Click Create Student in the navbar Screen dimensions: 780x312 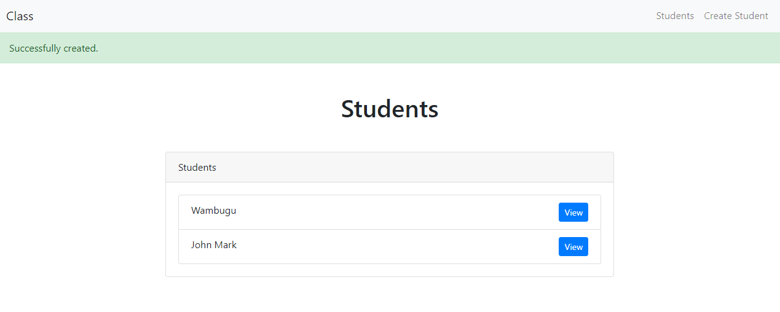(x=736, y=16)
